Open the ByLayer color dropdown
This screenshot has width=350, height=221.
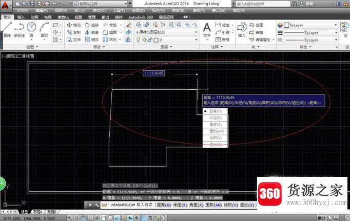click(310, 25)
